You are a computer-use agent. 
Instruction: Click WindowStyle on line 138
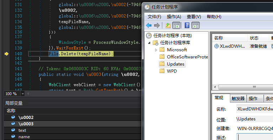pos(72,42)
